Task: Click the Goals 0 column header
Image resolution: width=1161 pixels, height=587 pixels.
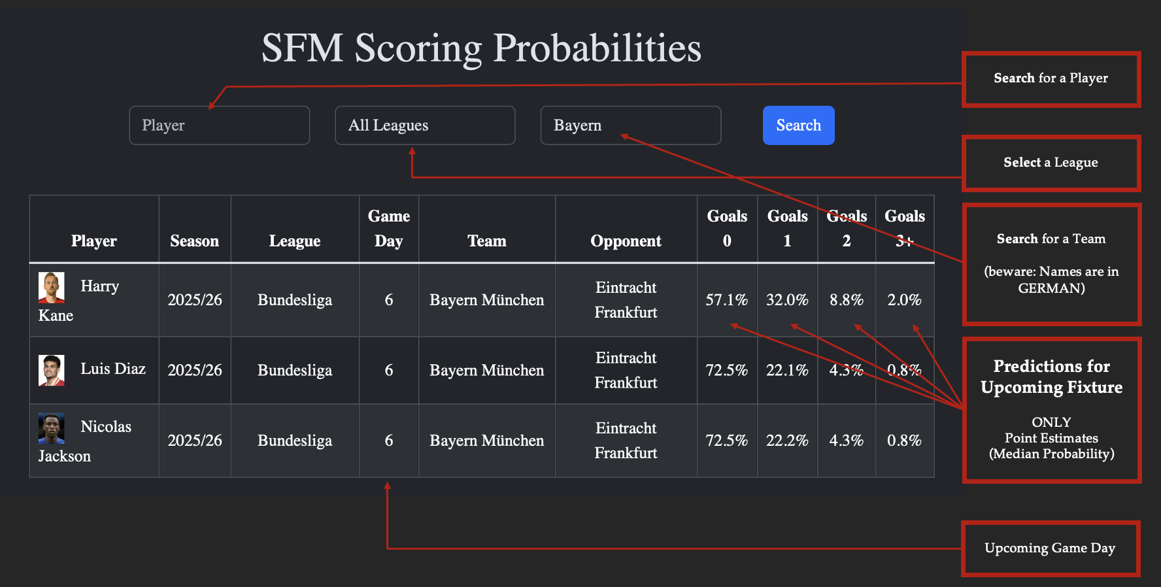Action: (727, 229)
